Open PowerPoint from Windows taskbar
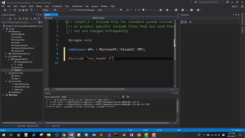Image resolution: width=245 pixels, height=138 pixels. [139, 135]
